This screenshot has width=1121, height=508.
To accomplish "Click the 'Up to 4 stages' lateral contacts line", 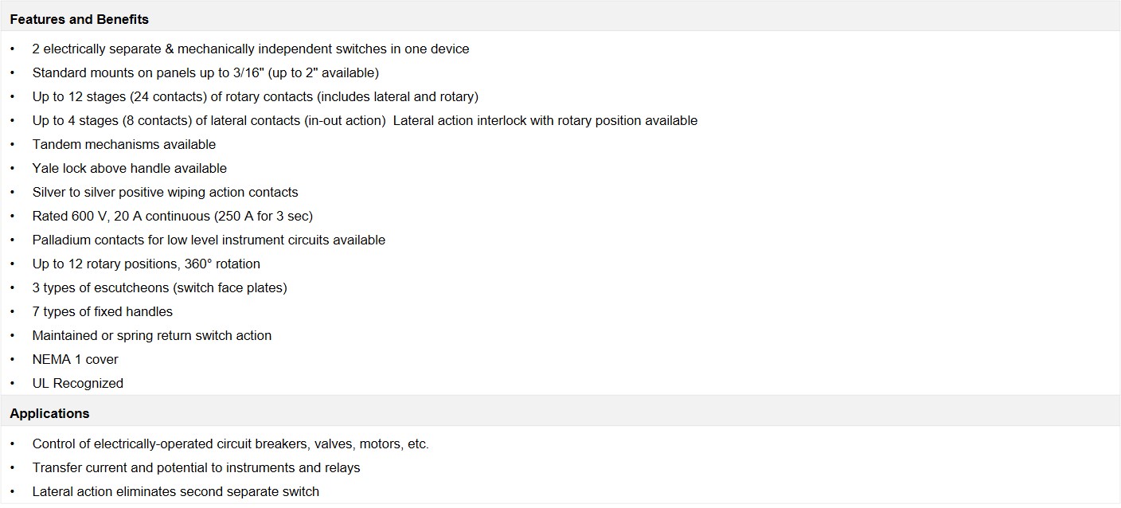I will [x=365, y=120].
